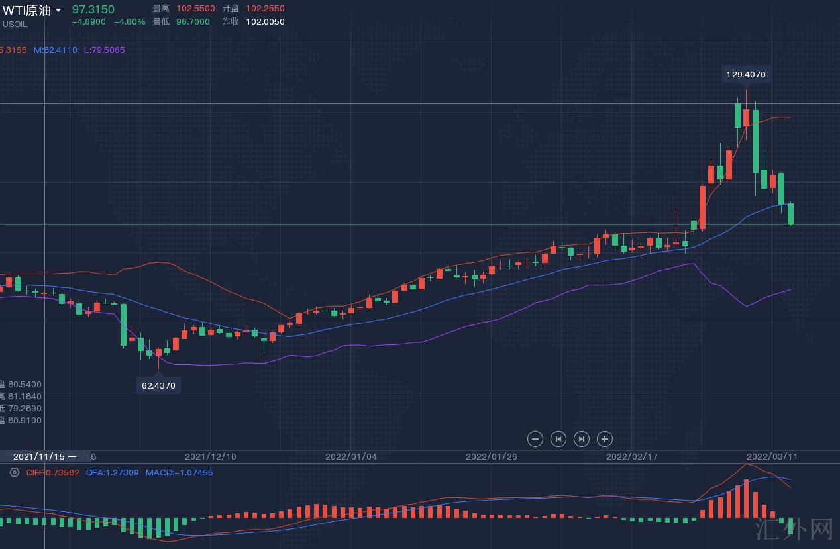Click the MACD value in the indicator legend
The image size is (840, 549).
pyautogui.click(x=179, y=472)
